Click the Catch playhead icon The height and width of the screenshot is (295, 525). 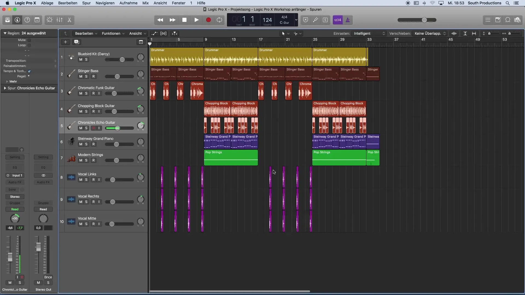(174, 33)
